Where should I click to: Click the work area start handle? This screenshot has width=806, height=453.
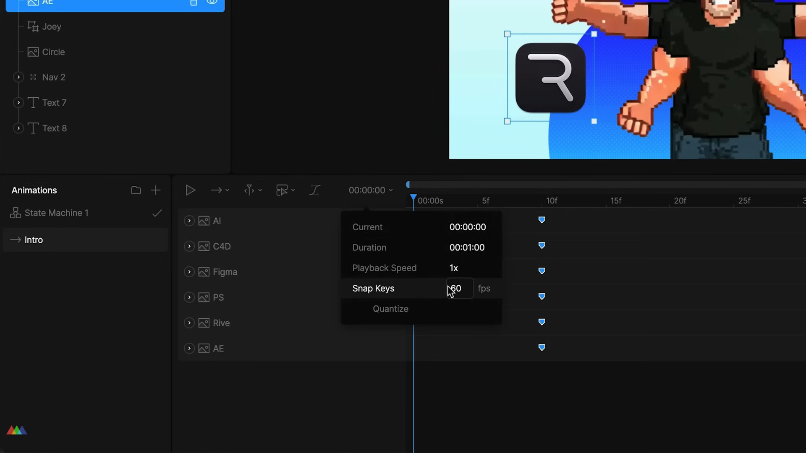click(x=408, y=185)
